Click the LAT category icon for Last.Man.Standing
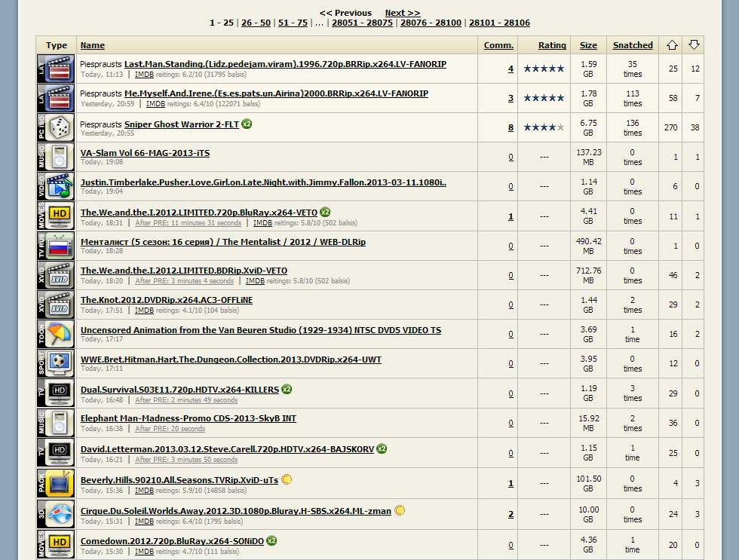The height and width of the screenshot is (560, 739). (x=56, y=69)
